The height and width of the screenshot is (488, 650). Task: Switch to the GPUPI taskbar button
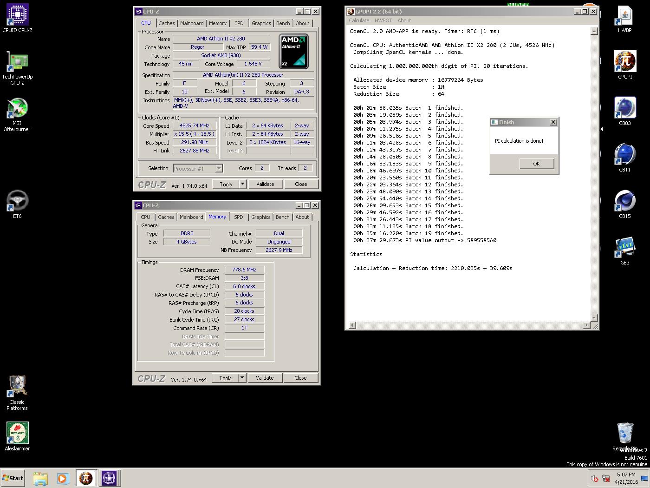(86, 478)
